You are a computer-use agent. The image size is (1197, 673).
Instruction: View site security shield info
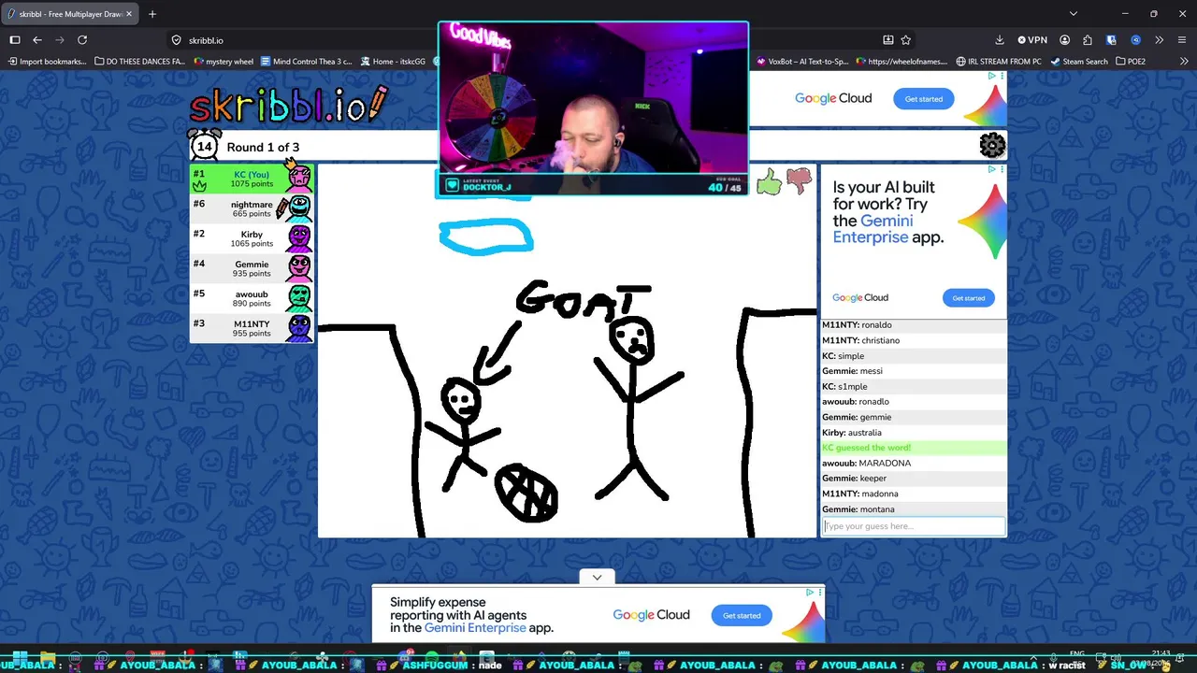click(x=176, y=40)
